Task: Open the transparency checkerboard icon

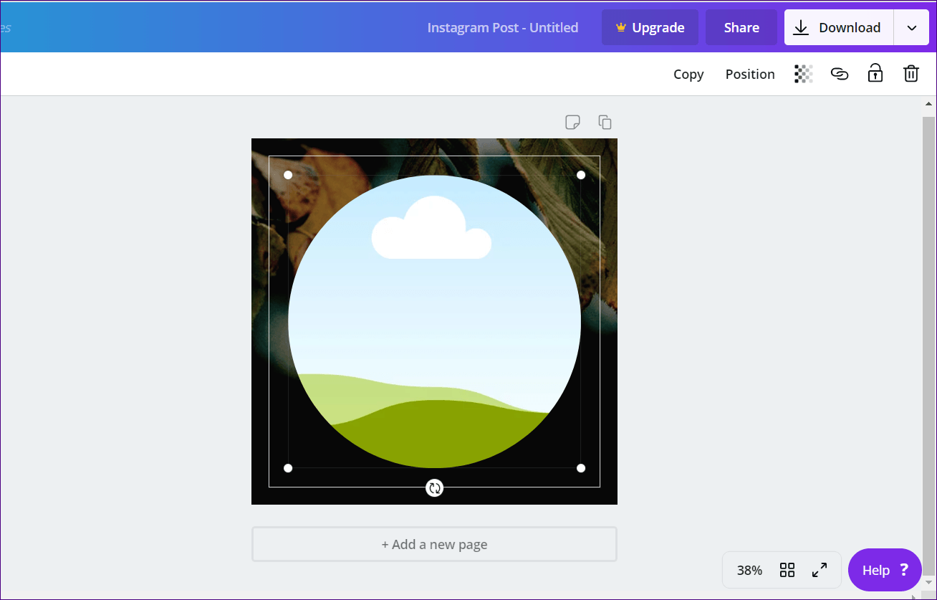Action: tap(804, 74)
